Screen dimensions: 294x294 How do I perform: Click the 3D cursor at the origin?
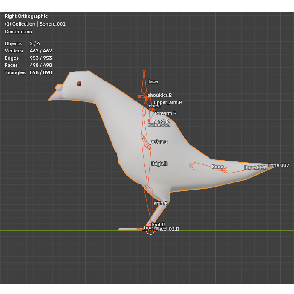(150, 230)
